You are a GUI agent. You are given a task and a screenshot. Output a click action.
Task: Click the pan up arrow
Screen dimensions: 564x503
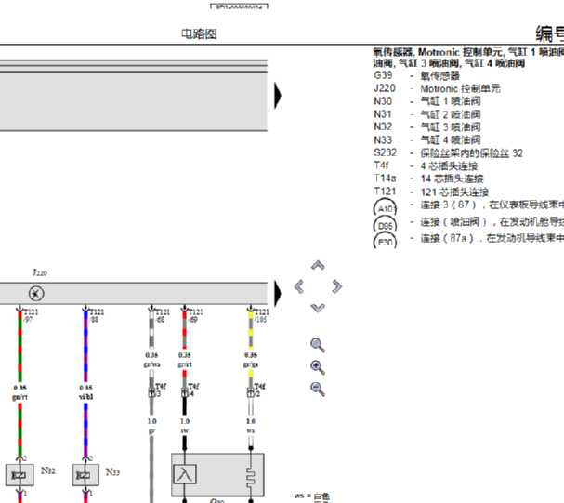(318, 266)
